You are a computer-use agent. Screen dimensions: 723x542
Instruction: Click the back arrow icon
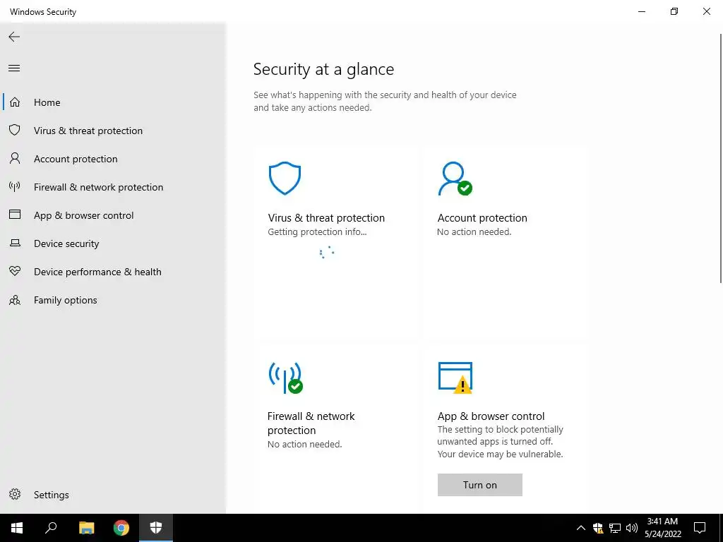[14, 37]
